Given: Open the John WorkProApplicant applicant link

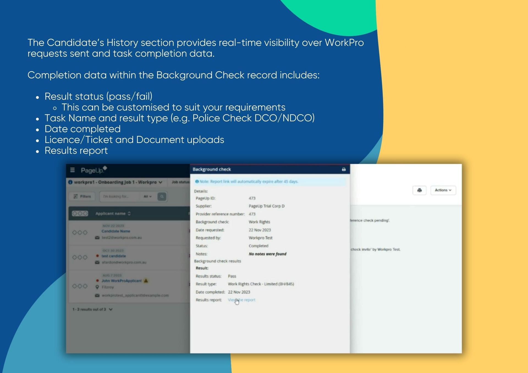Looking at the screenshot, I should [122, 281].
